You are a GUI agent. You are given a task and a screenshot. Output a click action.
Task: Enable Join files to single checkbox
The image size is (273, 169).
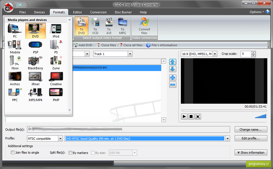[x=13, y=153]
